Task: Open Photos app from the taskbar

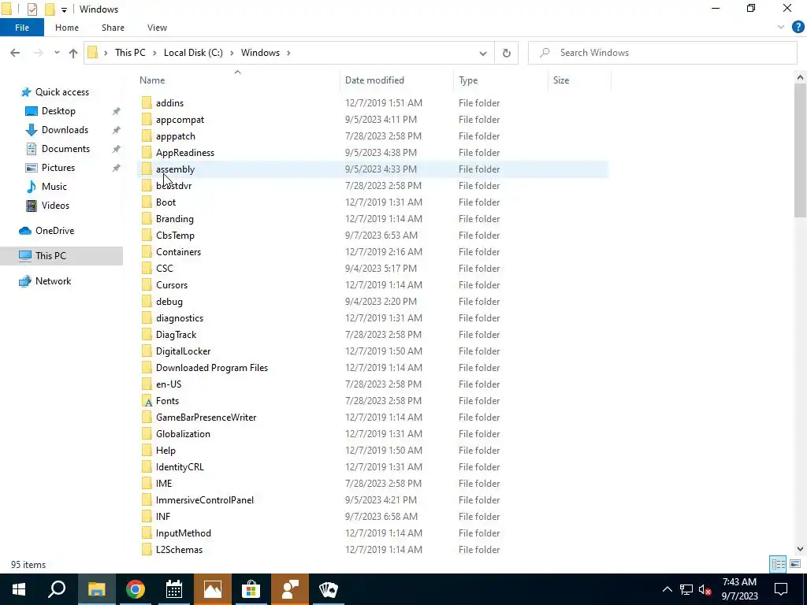Action: (213, 589)
